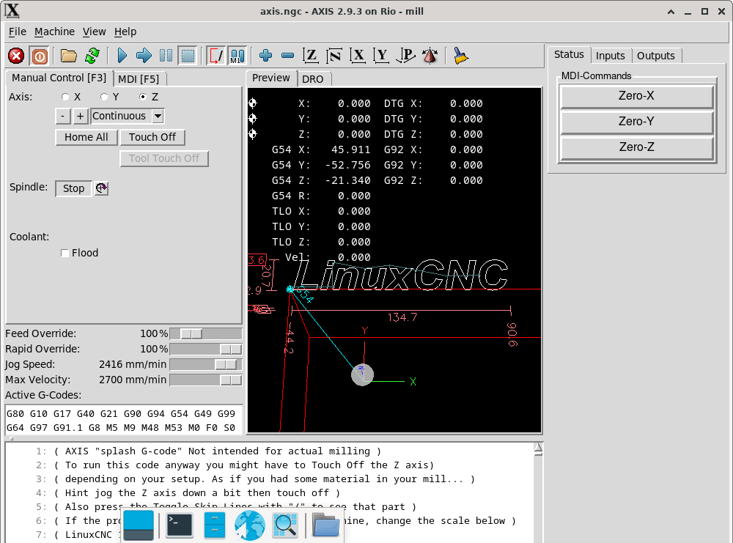Enable Flood coolant checkbox

tap(65, 253)
